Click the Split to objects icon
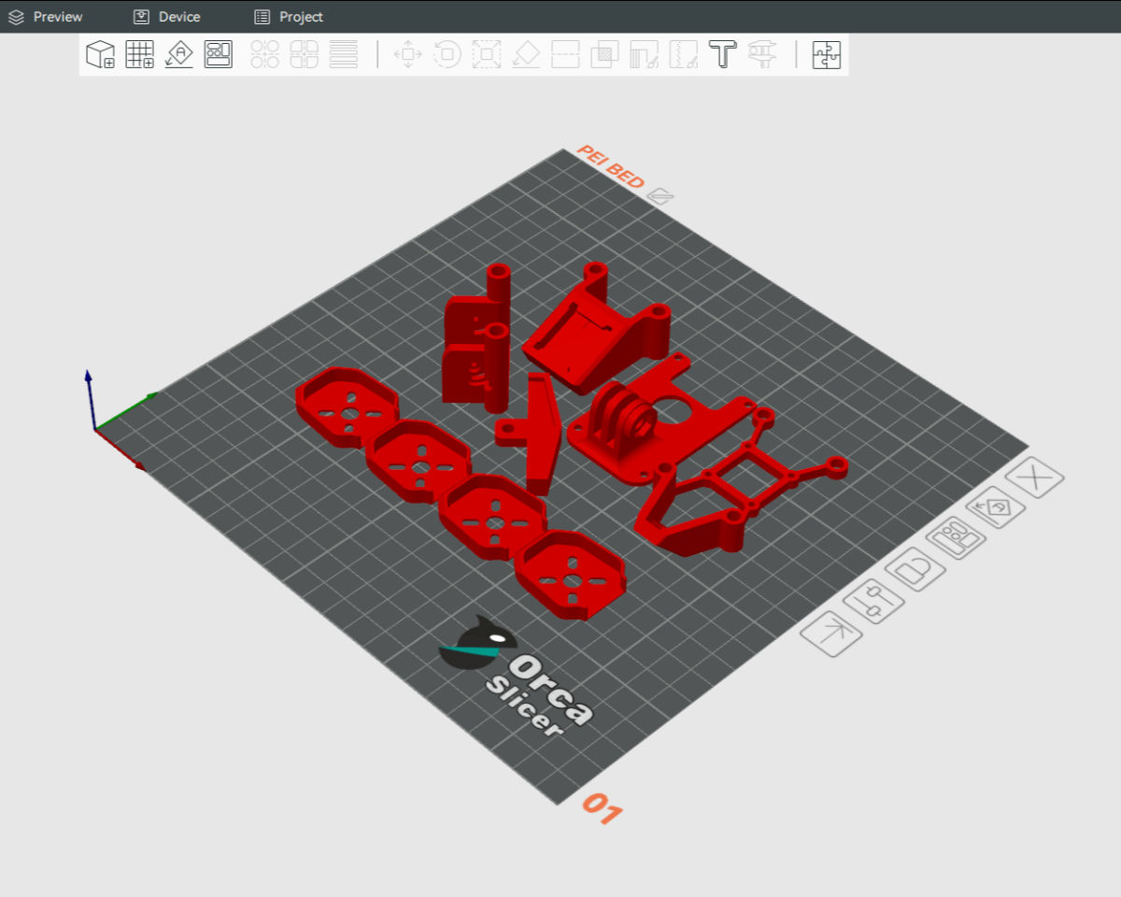The width and height of the screenshot is (1121, 897). (x=265, y=54)
